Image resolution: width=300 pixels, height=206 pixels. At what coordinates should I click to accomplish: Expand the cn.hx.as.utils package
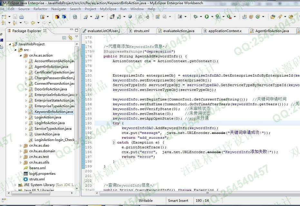pos(21,163)
